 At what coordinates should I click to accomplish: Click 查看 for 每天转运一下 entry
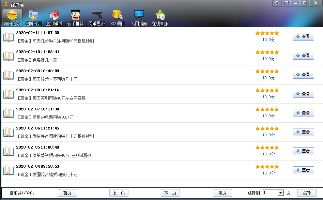tap(303, 75)
